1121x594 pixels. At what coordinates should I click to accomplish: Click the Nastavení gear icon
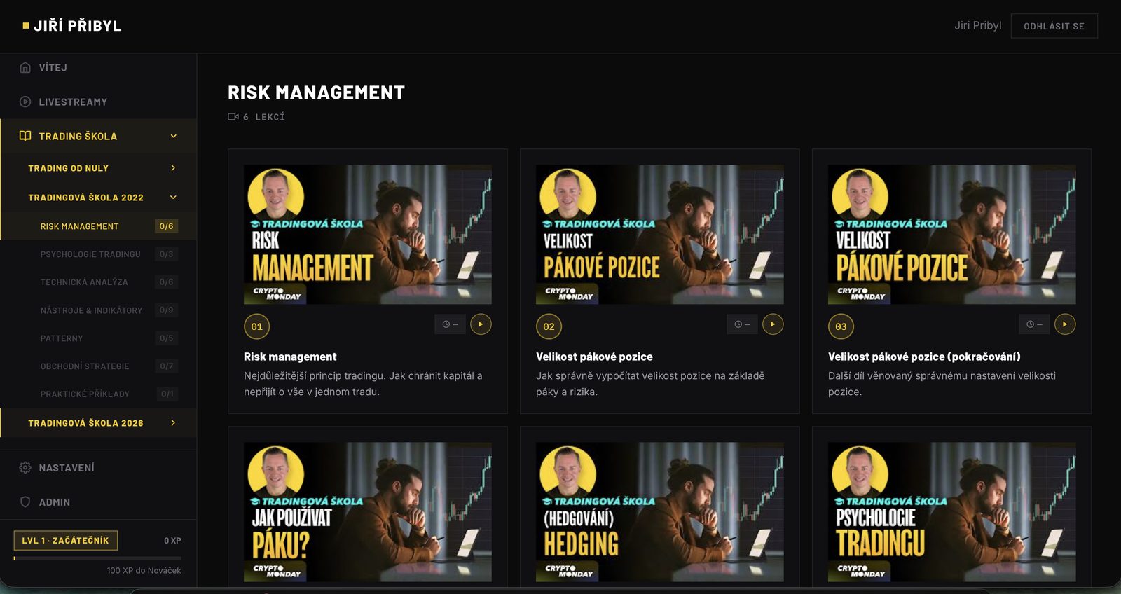coord(25,467)
